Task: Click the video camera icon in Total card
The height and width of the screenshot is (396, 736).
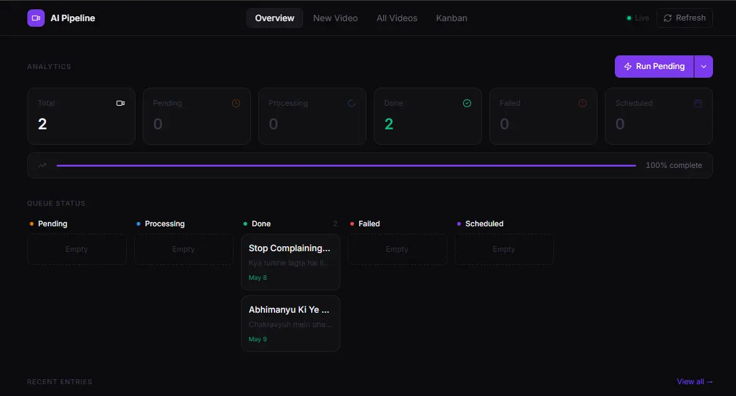Action: 120,103
